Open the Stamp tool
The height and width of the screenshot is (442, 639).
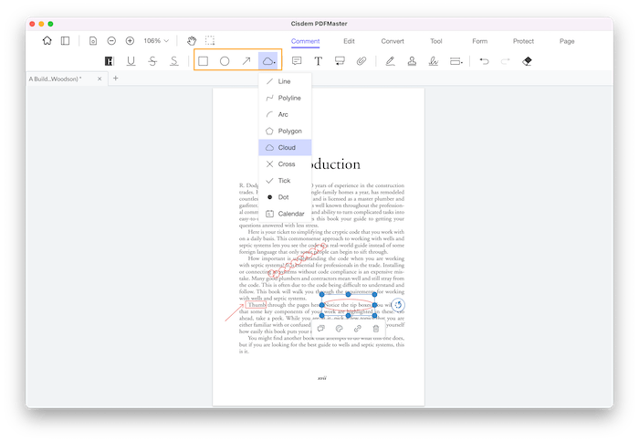pos(412,61)
